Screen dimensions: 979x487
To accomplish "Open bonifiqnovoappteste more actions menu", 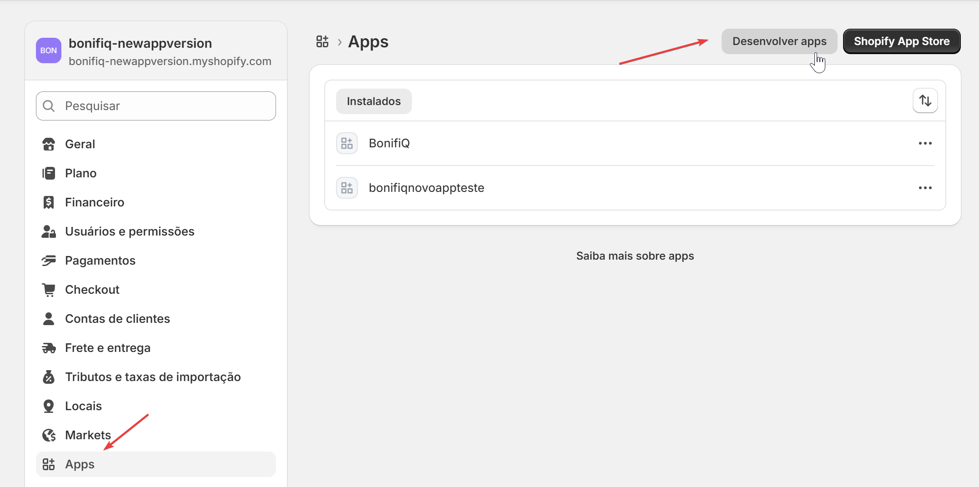I will (x=925, y=188).
